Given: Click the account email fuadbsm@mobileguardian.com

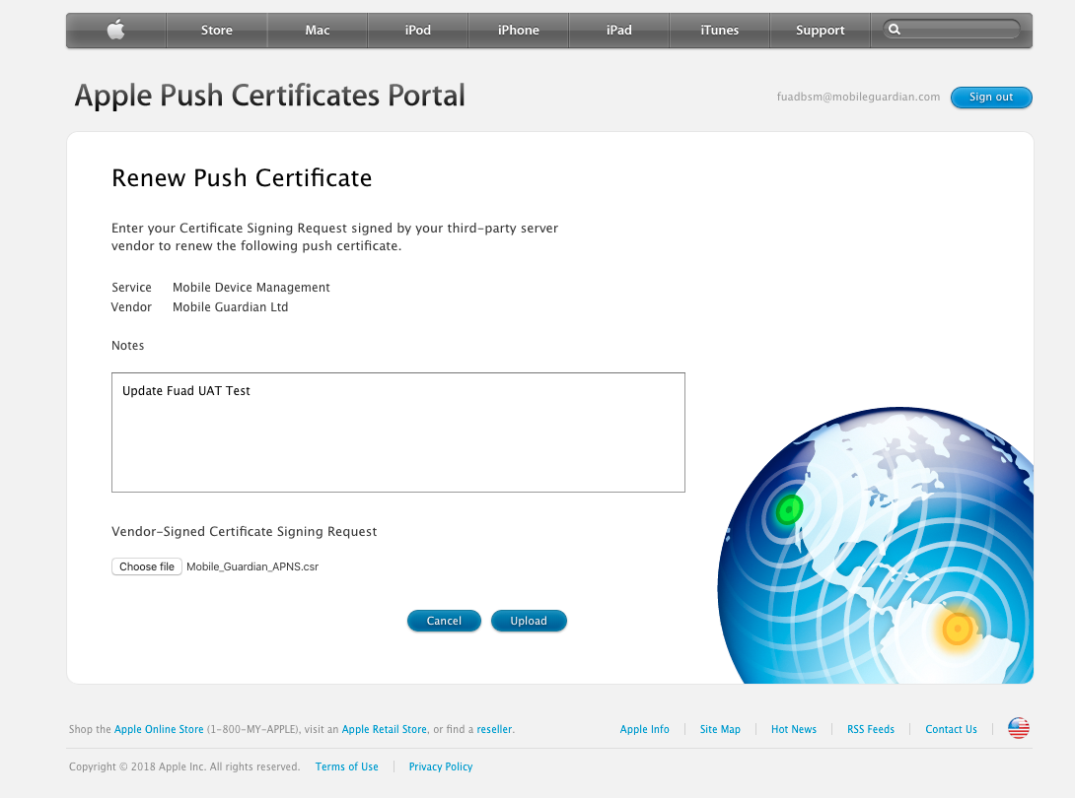Looking at the screenshot, I should (x=858, y=97).
